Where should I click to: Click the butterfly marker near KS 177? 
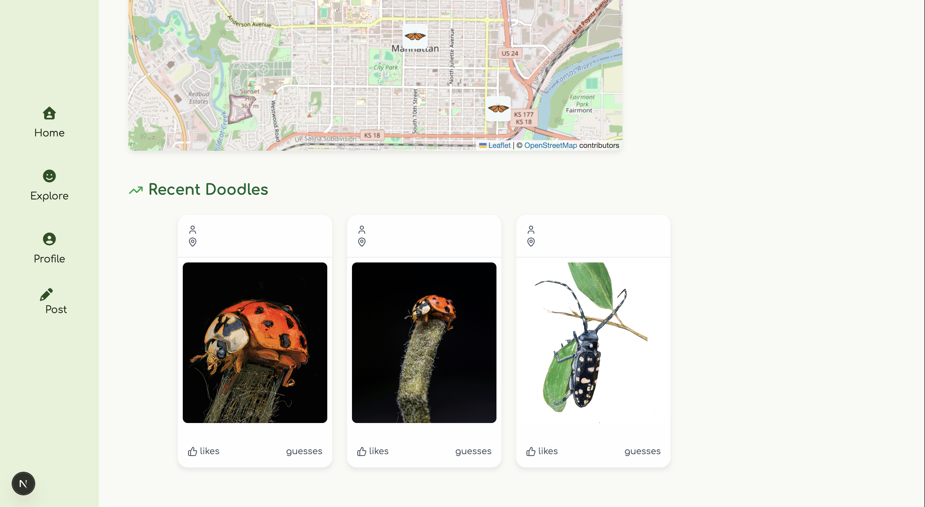point(498,108)
